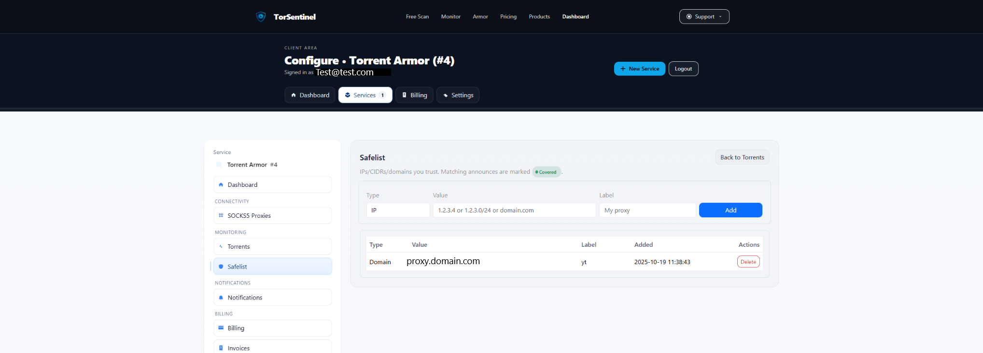Focus the Label input with My proxy

pyautogui.click(x=647, y=210)
